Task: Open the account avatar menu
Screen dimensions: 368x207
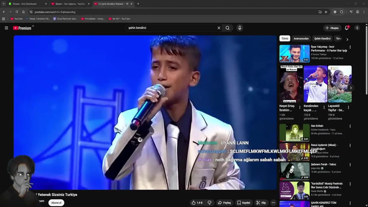Action: click(x=357, y=28)
